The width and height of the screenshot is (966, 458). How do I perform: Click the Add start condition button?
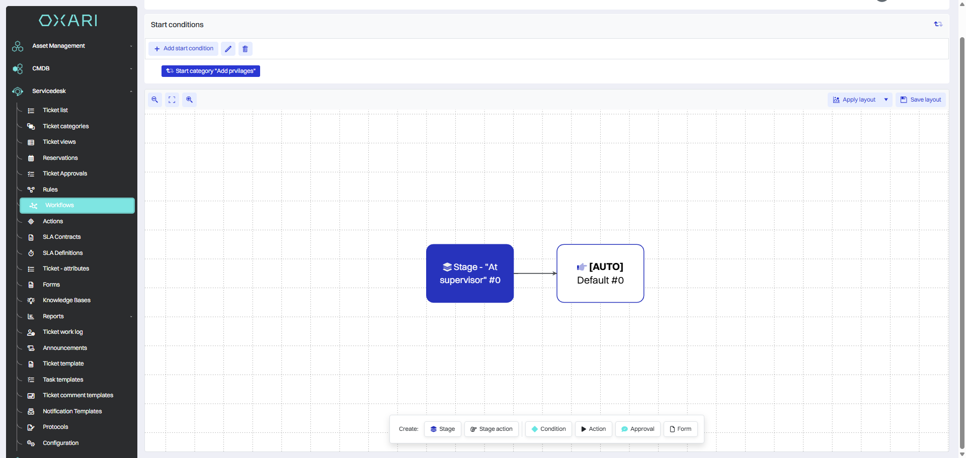point(184,49)
